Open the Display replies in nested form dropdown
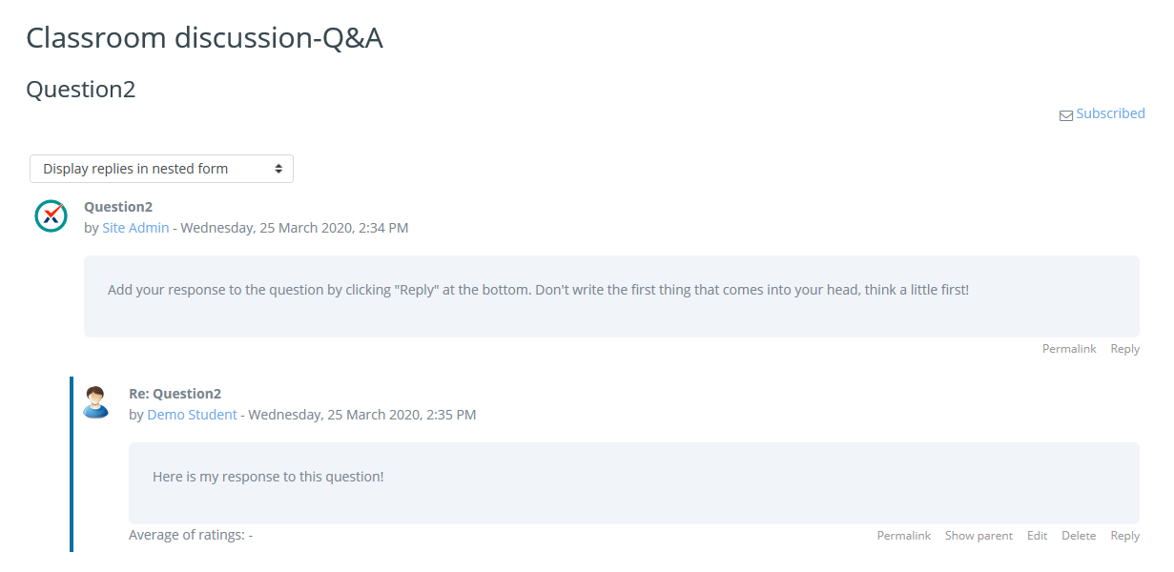This screenshot has height=572, width=1174. tap(161, 169)
